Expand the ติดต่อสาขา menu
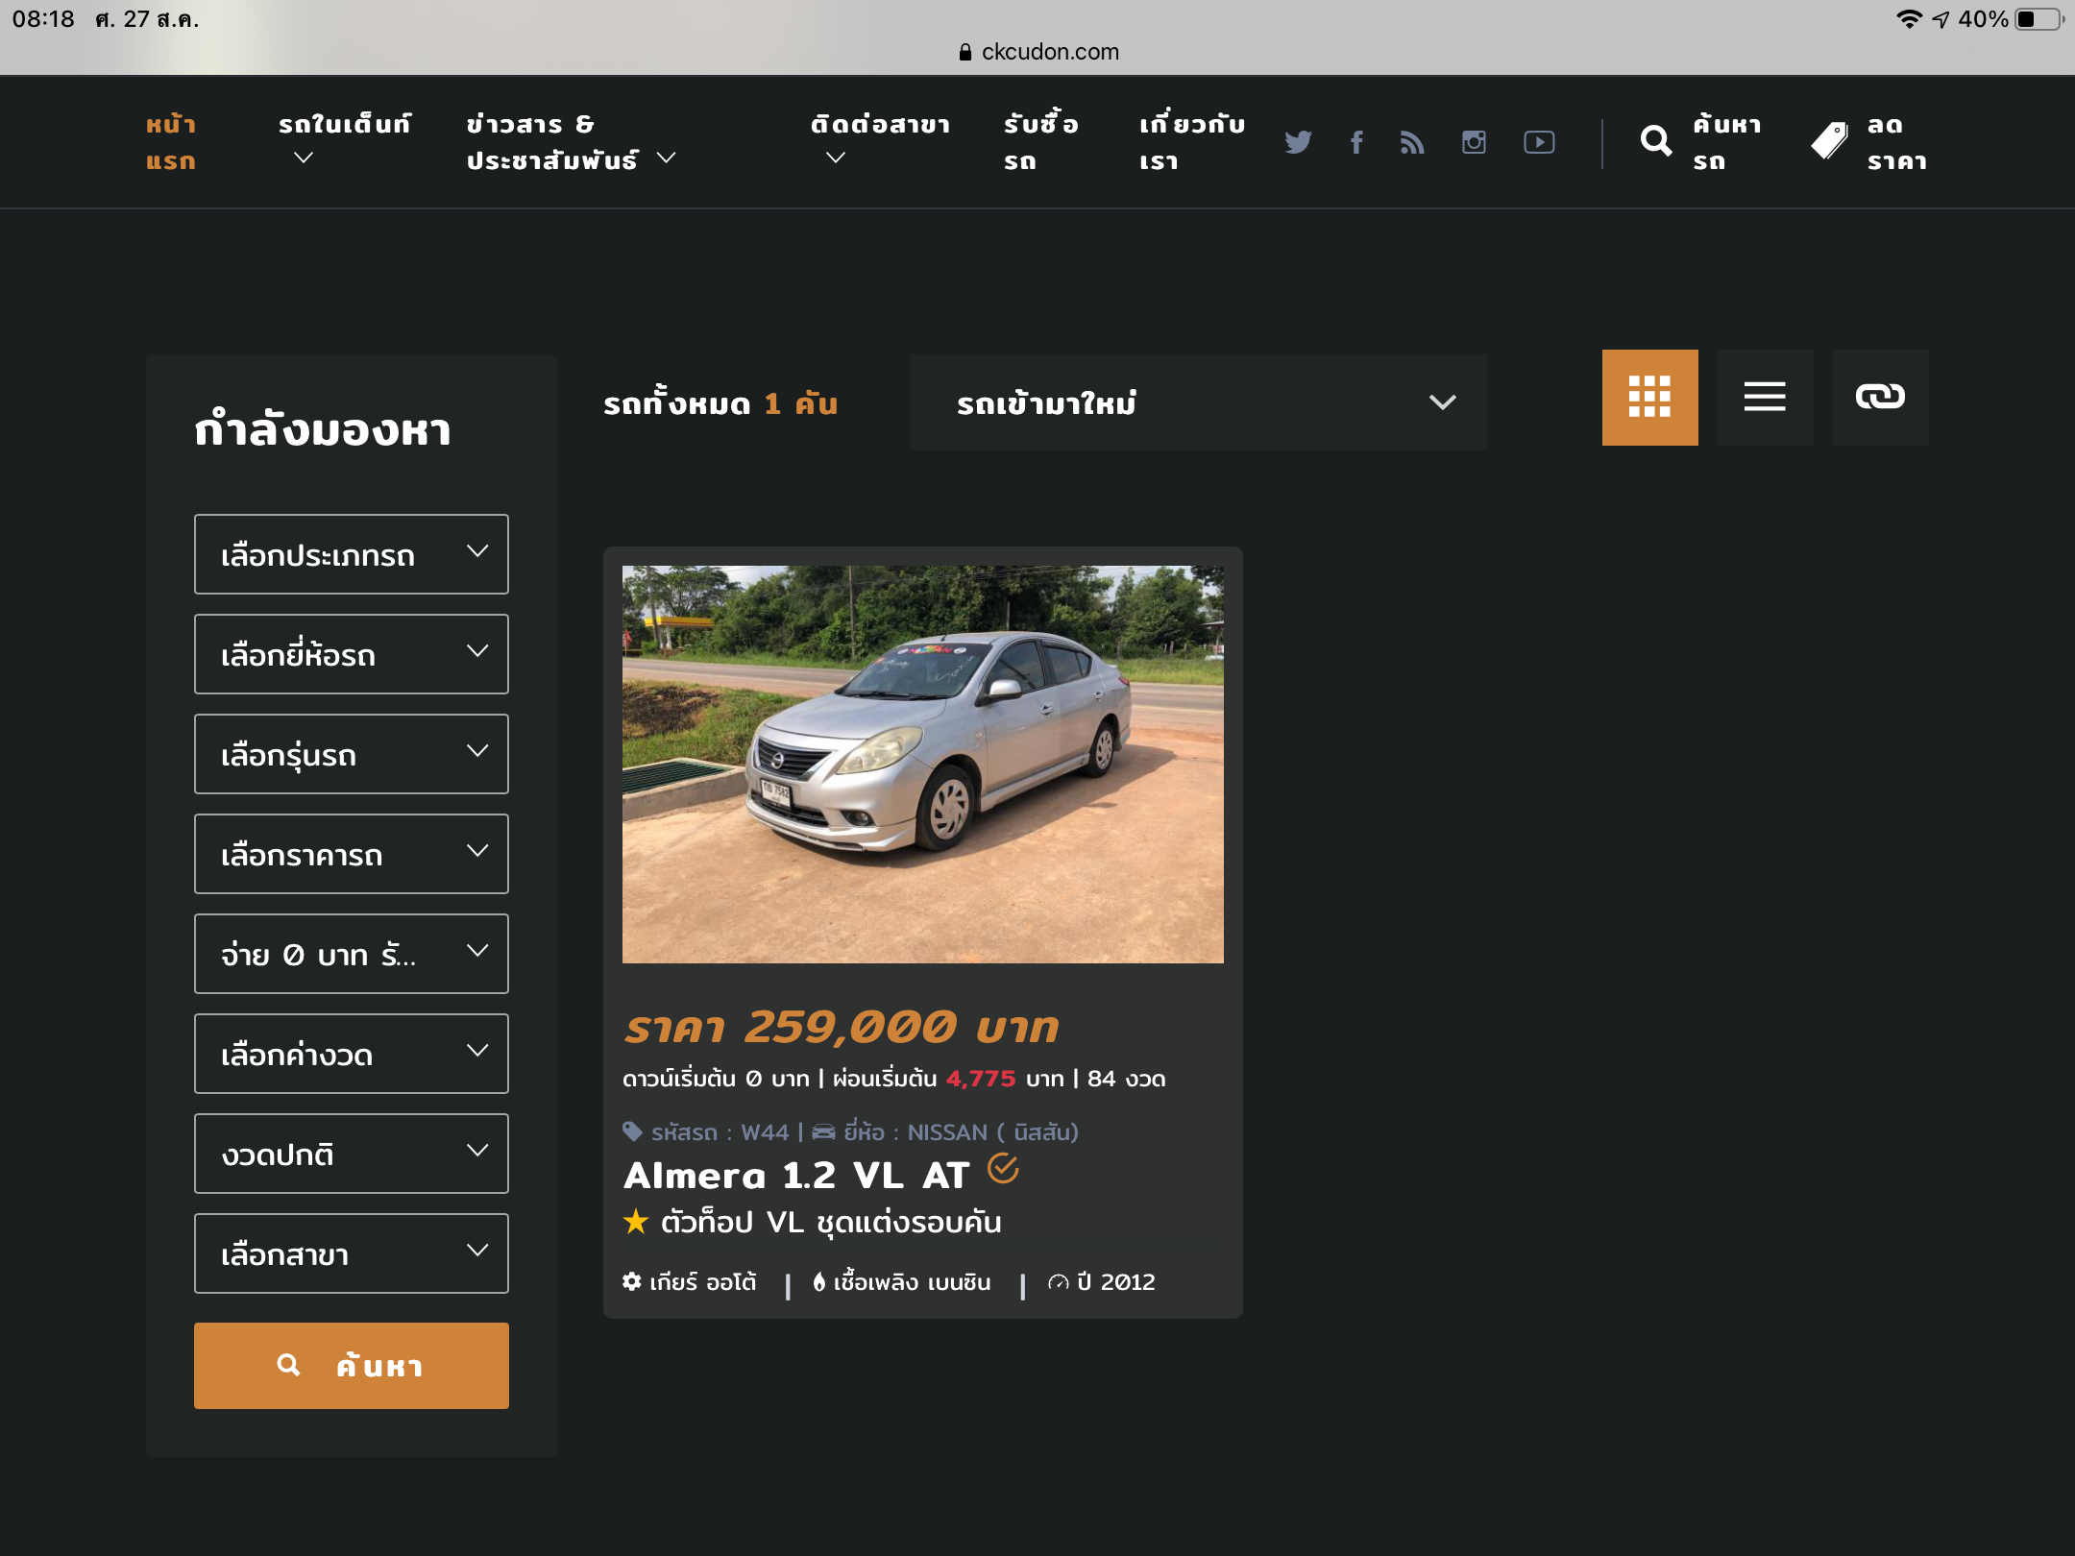 (880, 139)
